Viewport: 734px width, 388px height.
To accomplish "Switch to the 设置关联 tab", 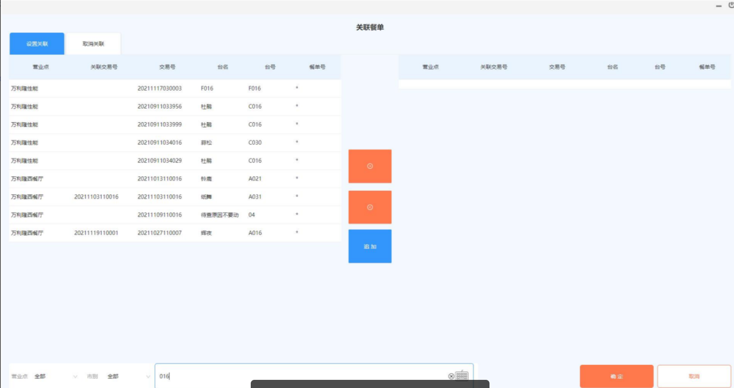I will point(37,44).
